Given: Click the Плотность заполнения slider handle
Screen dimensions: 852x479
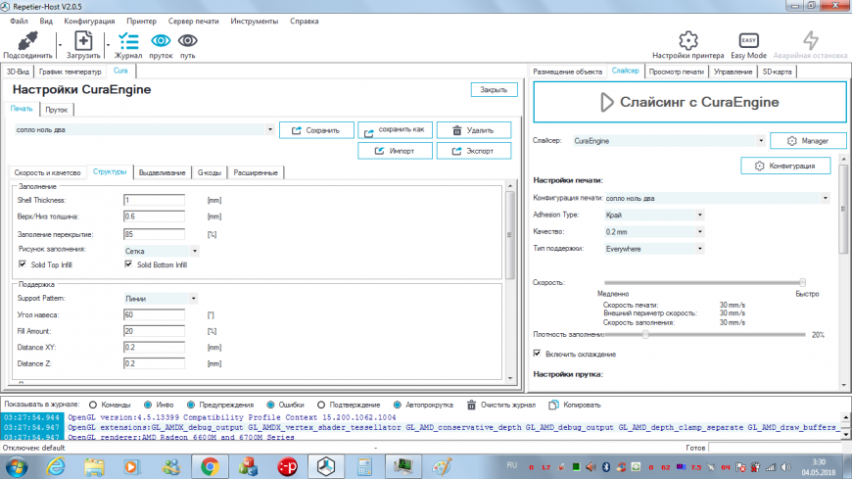Looking at the screenshot, I should point(645,335).
